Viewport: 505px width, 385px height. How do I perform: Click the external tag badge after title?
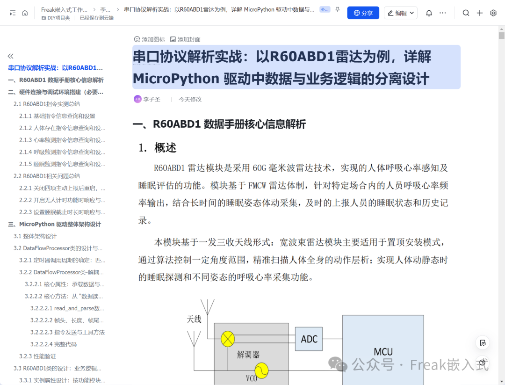tap(325, 10)
